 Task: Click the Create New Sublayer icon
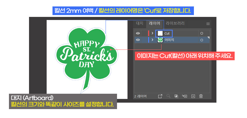point(184,96)
